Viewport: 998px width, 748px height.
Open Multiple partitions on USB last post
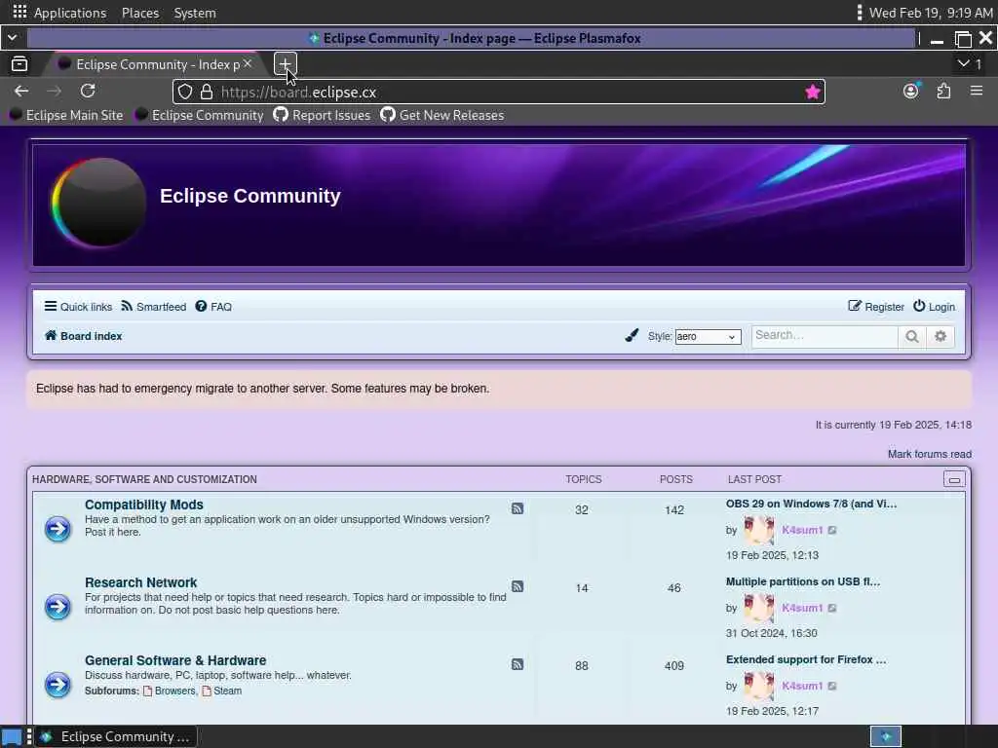pyautogui.click(x=803, y=582)
